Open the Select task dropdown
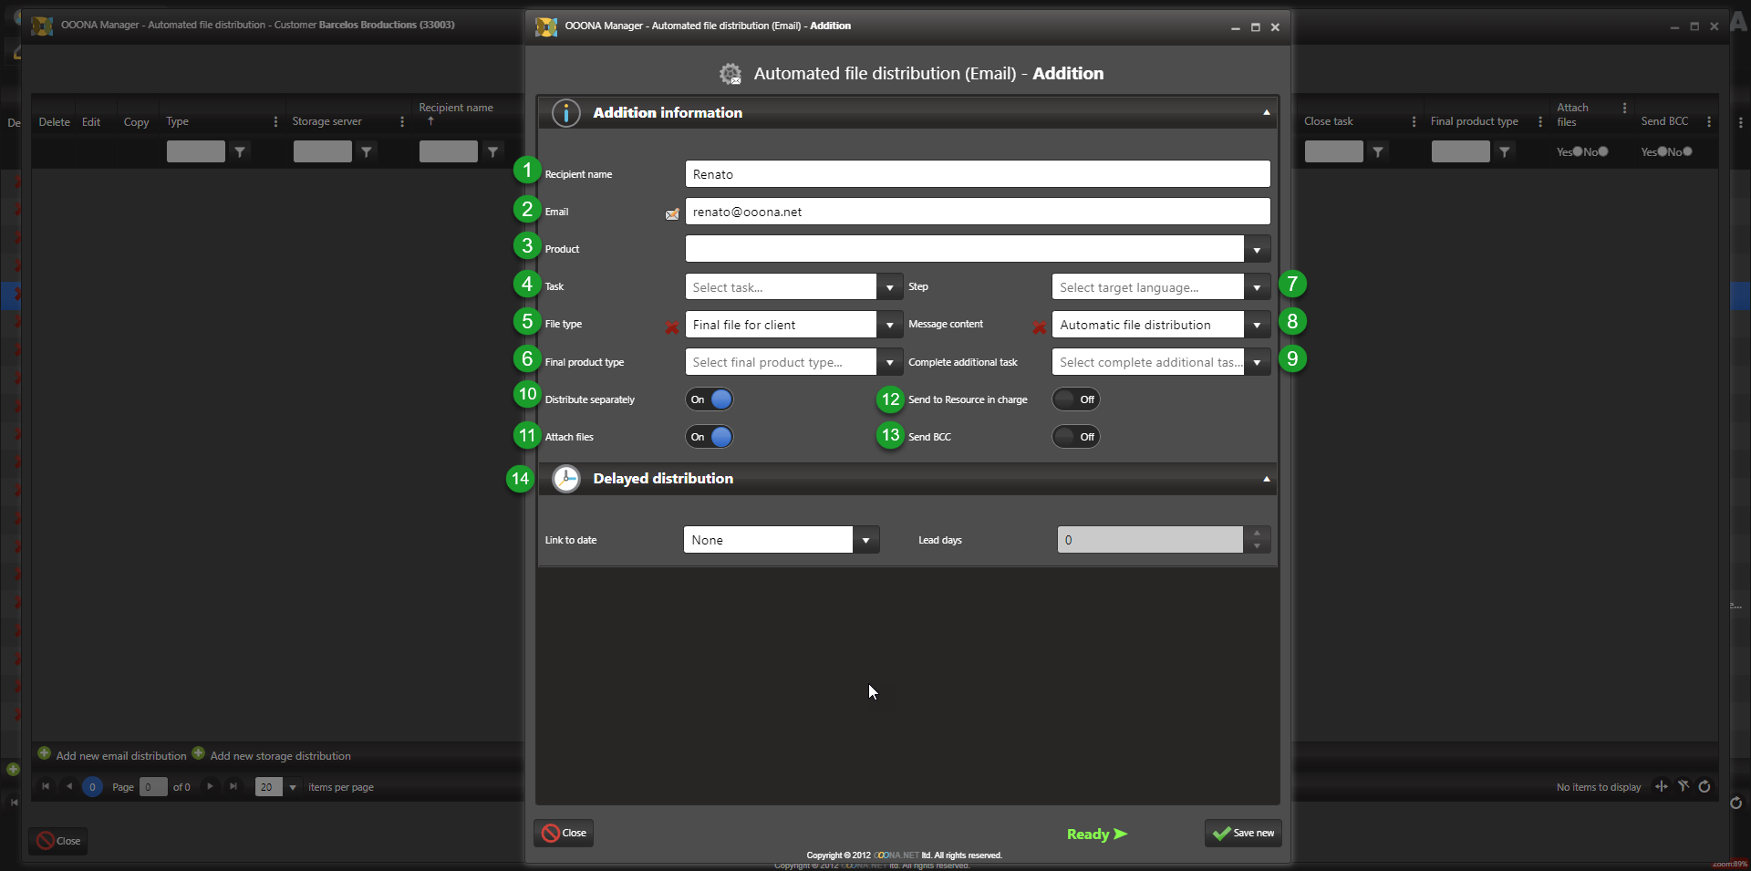Viewport: 1751px width, 871px height. pyautogui.click(x=889, y=287)
